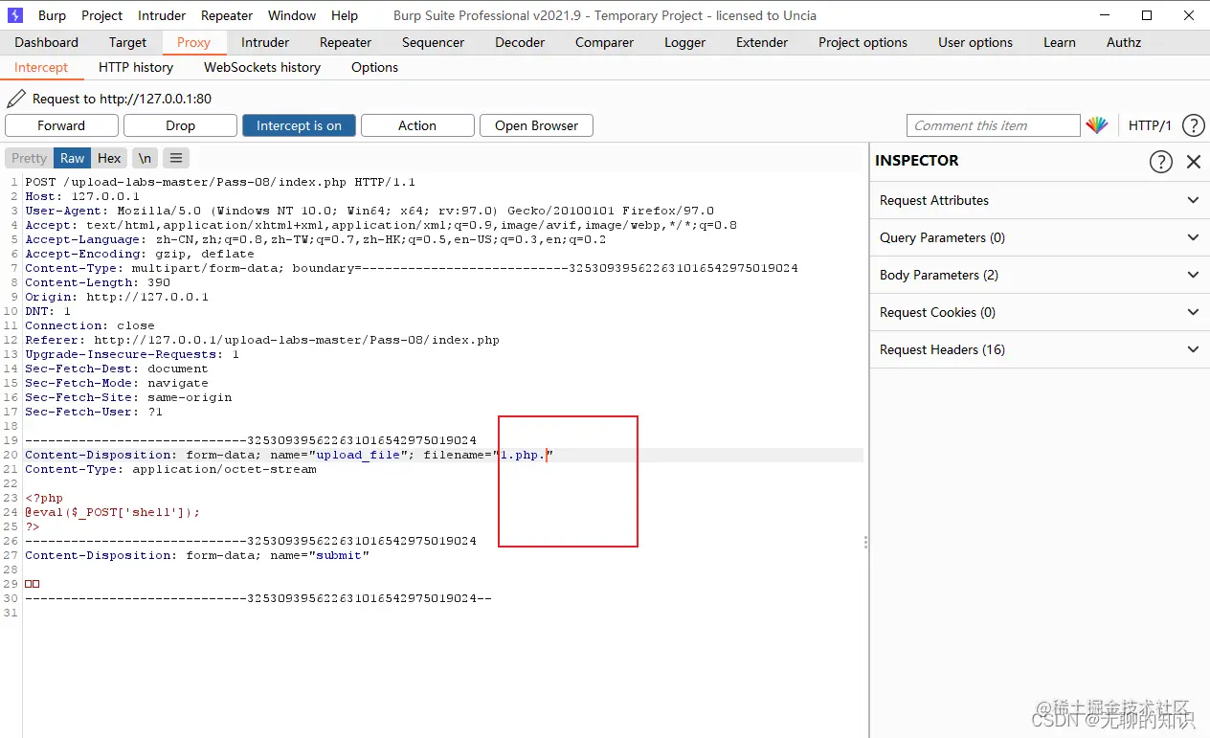Expand Query Parameters (0) section
Screen dimensions: 1210x738
tap(1040, 237)
